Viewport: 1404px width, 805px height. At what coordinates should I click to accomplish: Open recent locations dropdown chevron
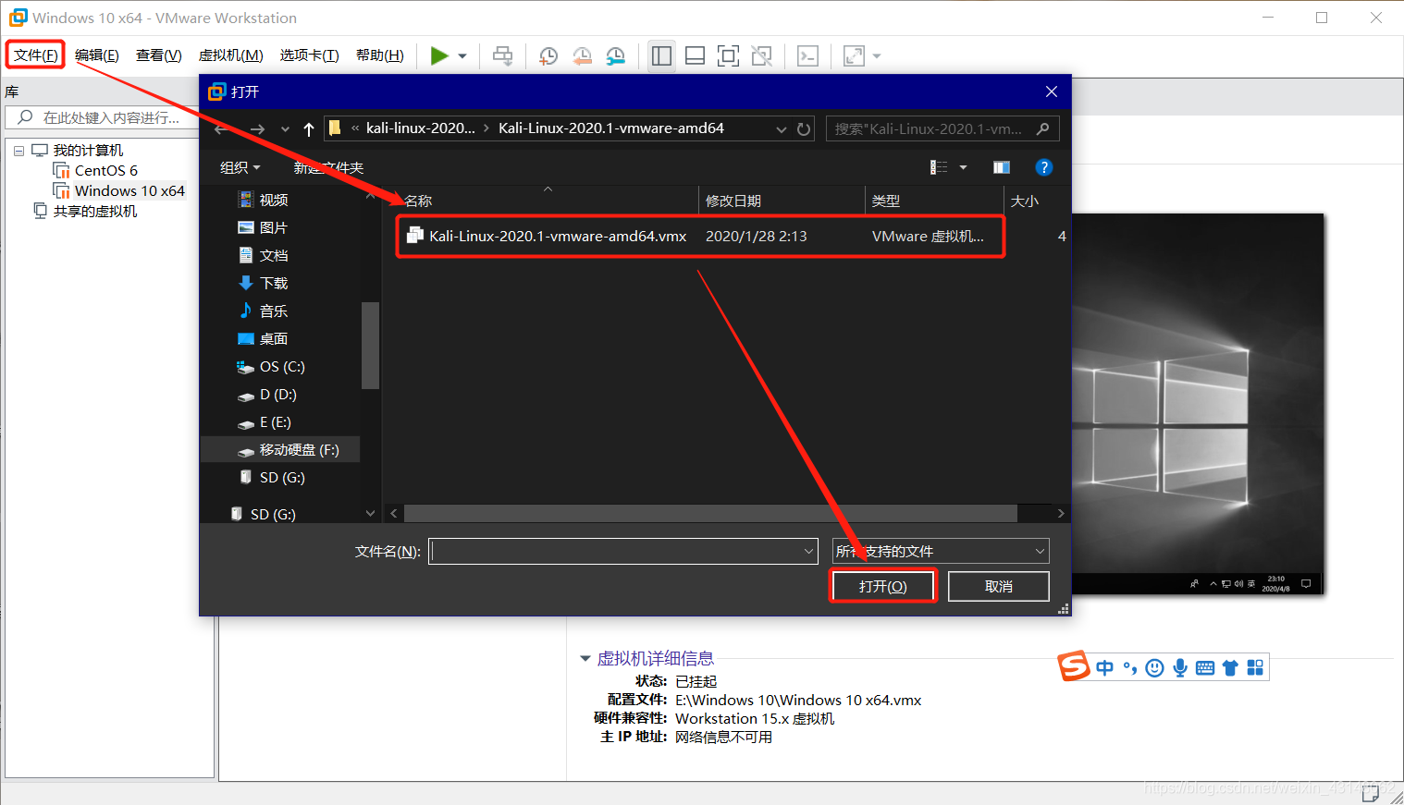coord(285,129)
